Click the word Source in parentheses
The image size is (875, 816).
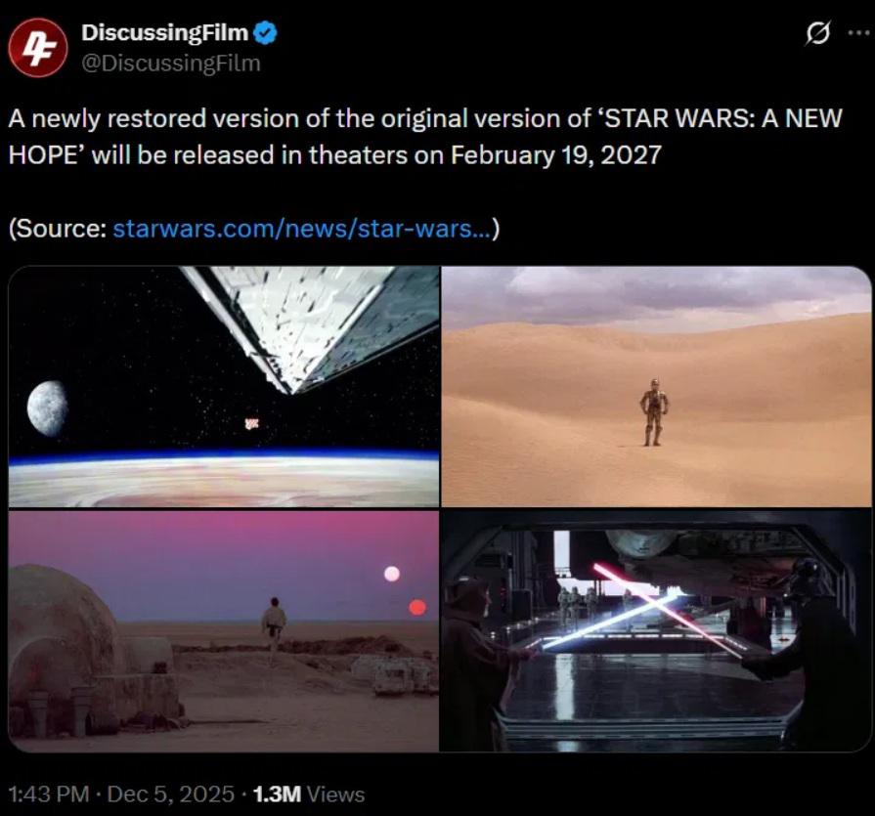pos(61,228)
